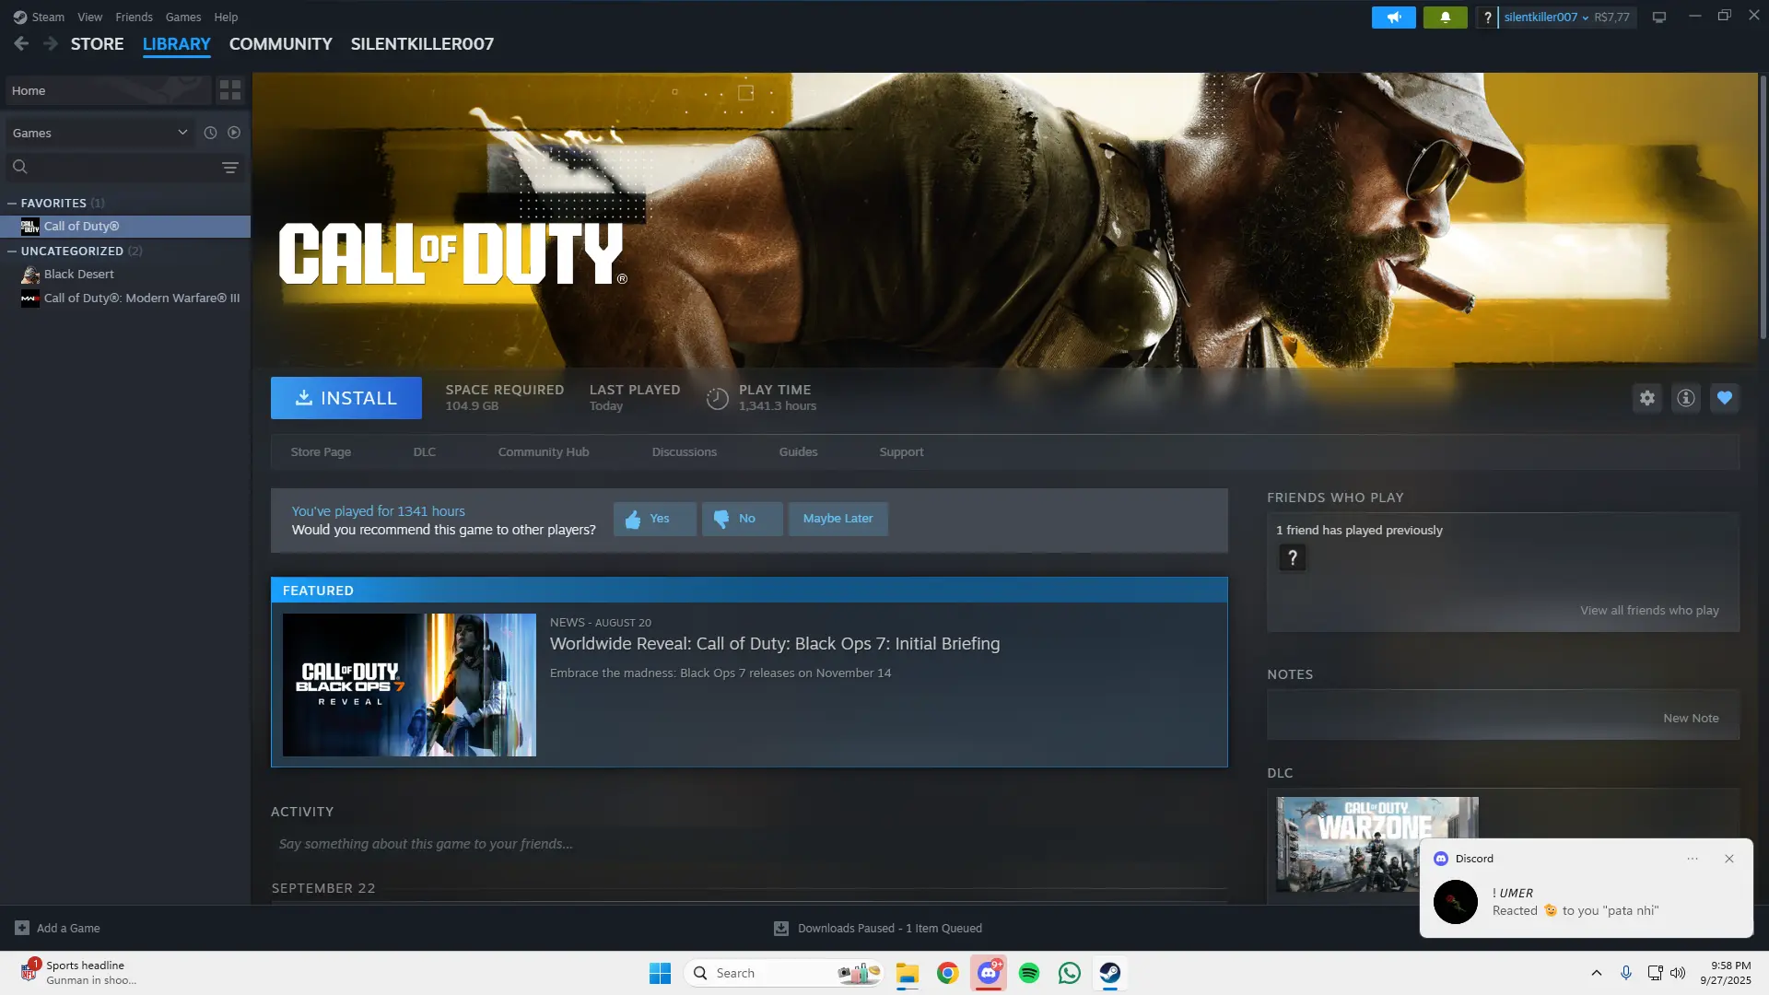Open the Black Ops 7 news thumbnail
The width and height of the screenshot is (1769, 995).
tap(409, 685)
